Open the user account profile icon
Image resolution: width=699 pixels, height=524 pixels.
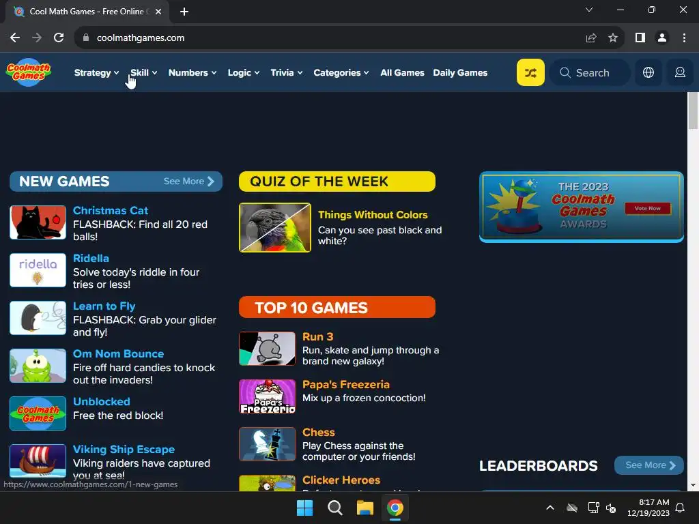pyautogui.click(x=680, y=72)
